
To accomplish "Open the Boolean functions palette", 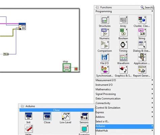I will [x=123, y=32].
